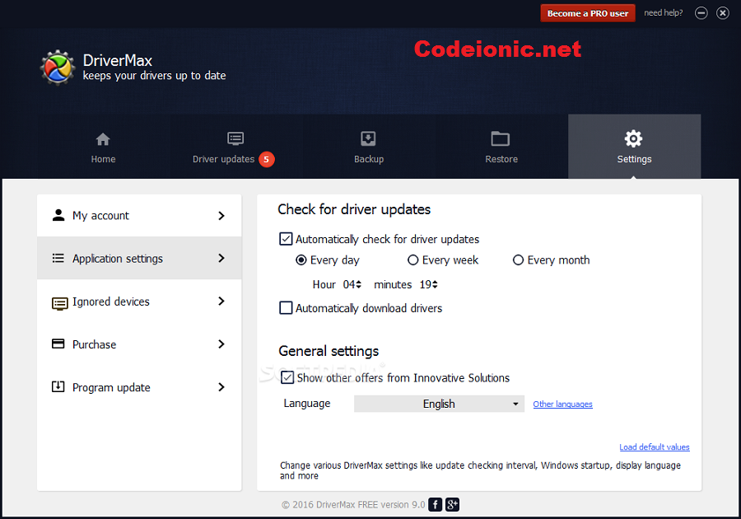Open Application settings menu entry
The image size is (741, 519).
tap(139, 258)
